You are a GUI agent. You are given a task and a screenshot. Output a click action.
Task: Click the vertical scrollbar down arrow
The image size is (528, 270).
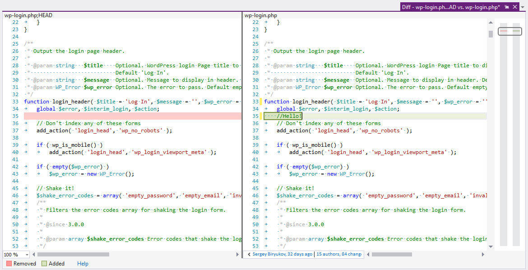(491, 247)
